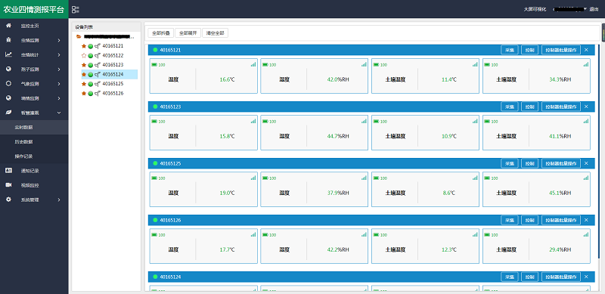
Task: Click the video camera icon for 视频监控
Action: (x=8, y=185)
